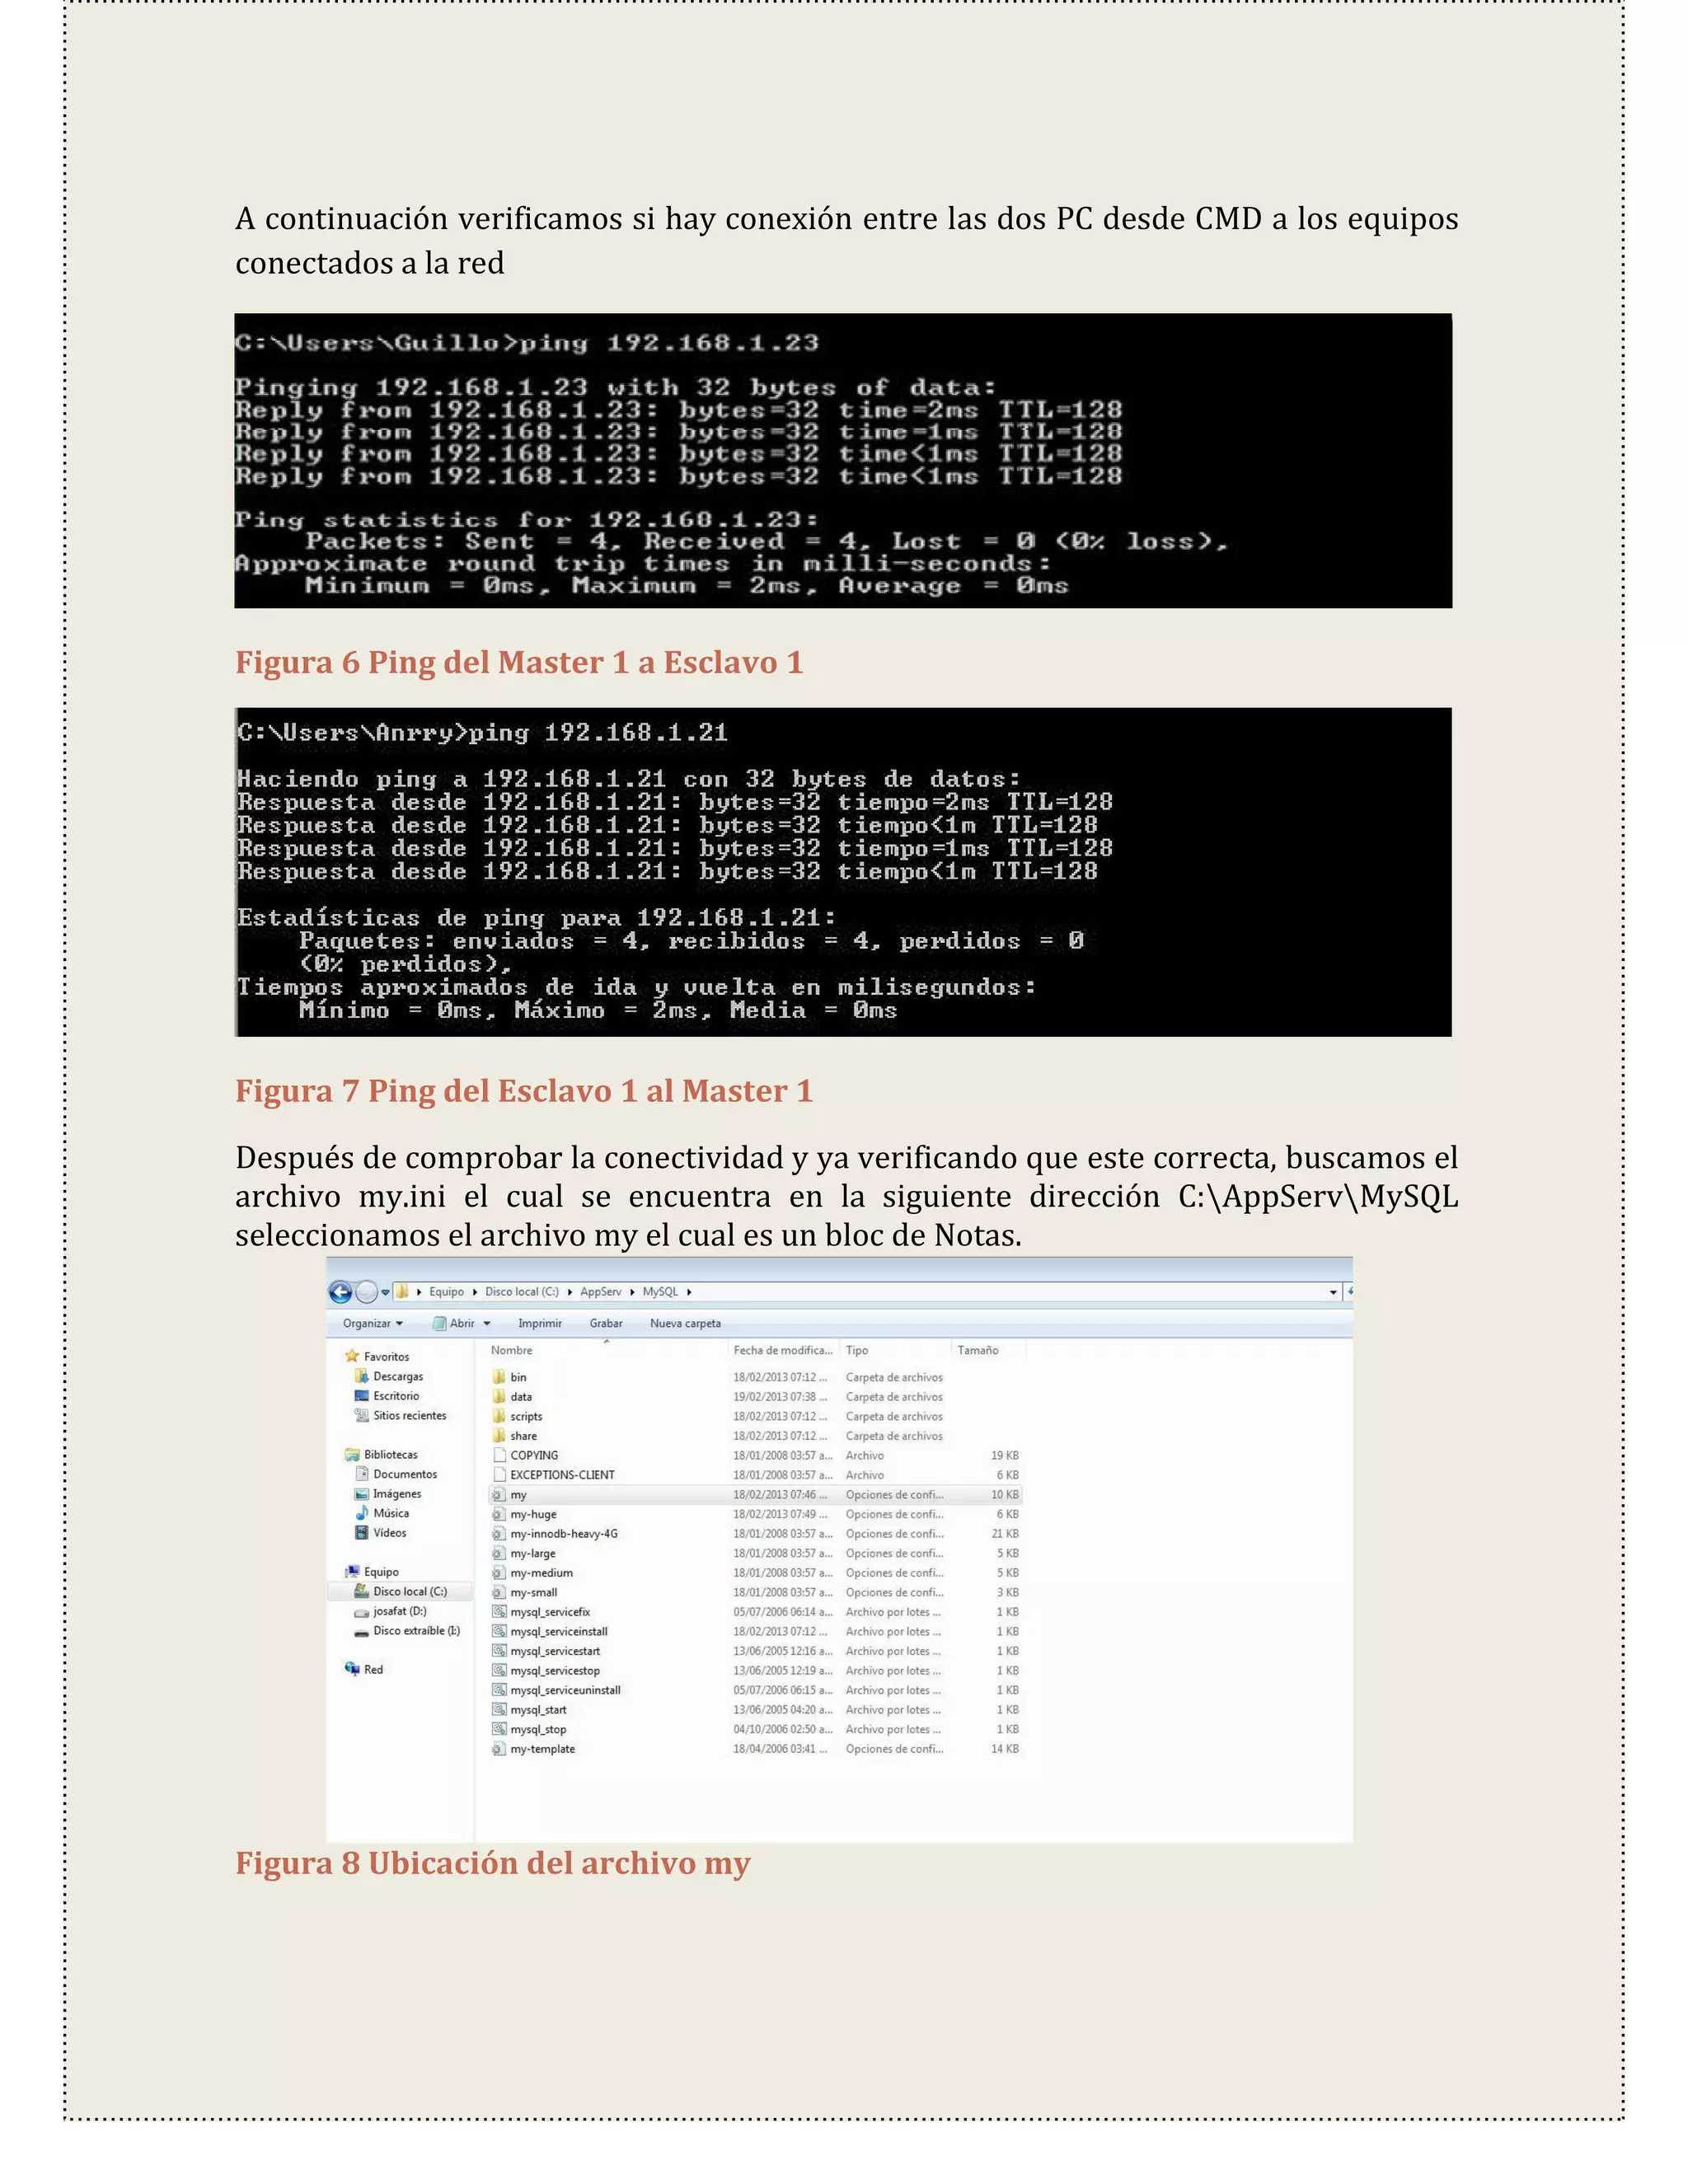Screen dimensions: 1688x2184
Task: Click Imprimir in the toolbar
Action: point(540,1323)
